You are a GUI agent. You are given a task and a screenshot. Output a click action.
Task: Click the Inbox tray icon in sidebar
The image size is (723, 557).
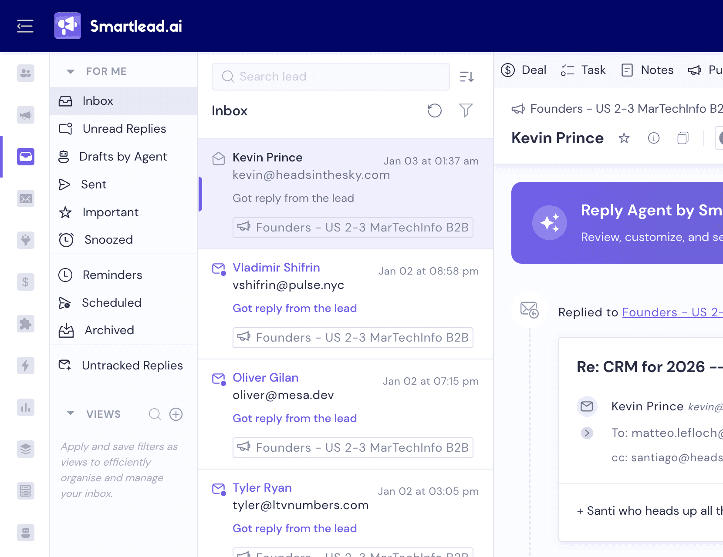tap(25, 157)
